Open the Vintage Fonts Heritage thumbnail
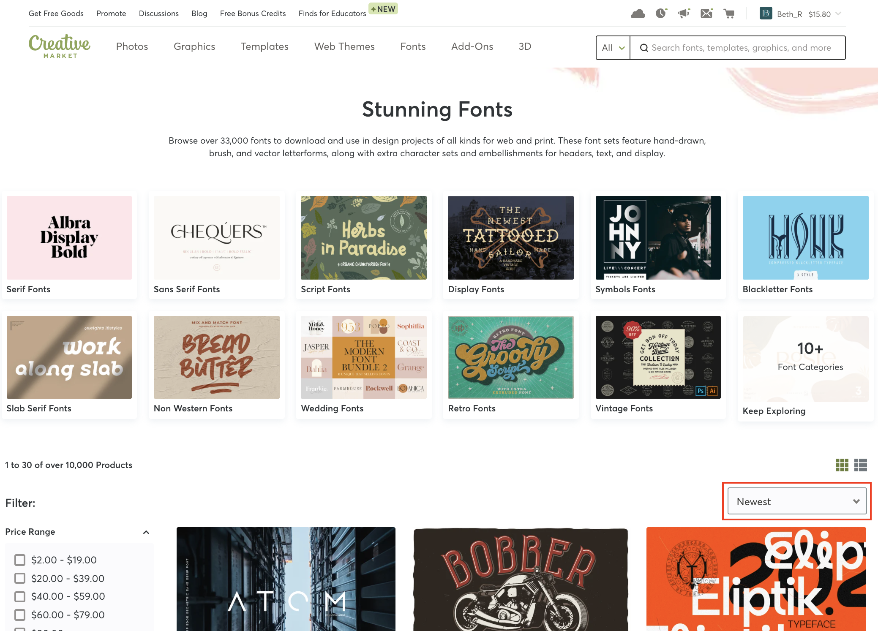Viewport: 878px width, 631px height. click(x=658, y=357)
